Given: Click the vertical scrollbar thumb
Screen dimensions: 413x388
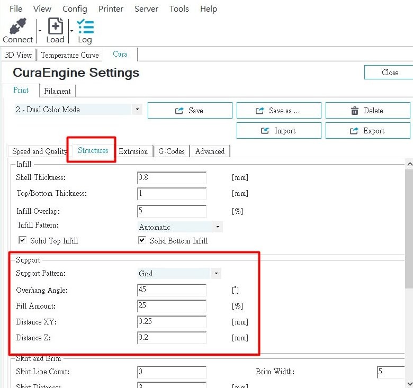Looking at the screenshot, I should 410,229.
